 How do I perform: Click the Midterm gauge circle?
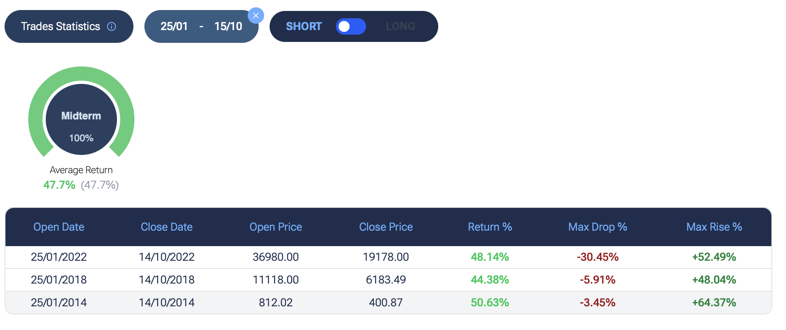tap(81, 119)
